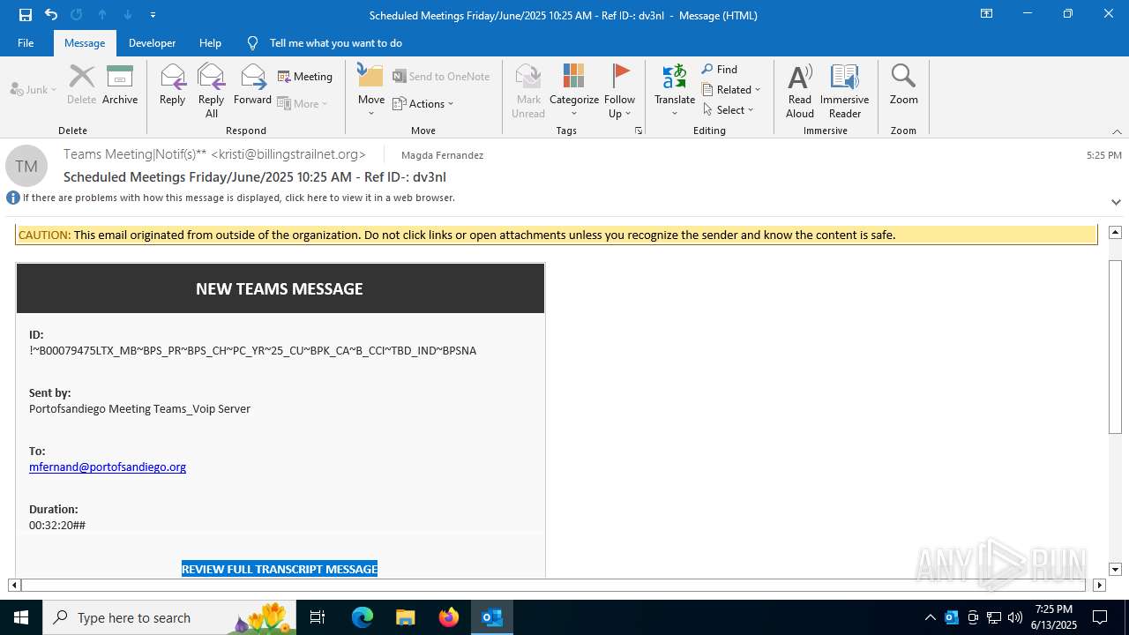This screenshot has height=635, width=1129.
Task: Click the vertical scrollbar up arrow
Action: (1115, 232)
